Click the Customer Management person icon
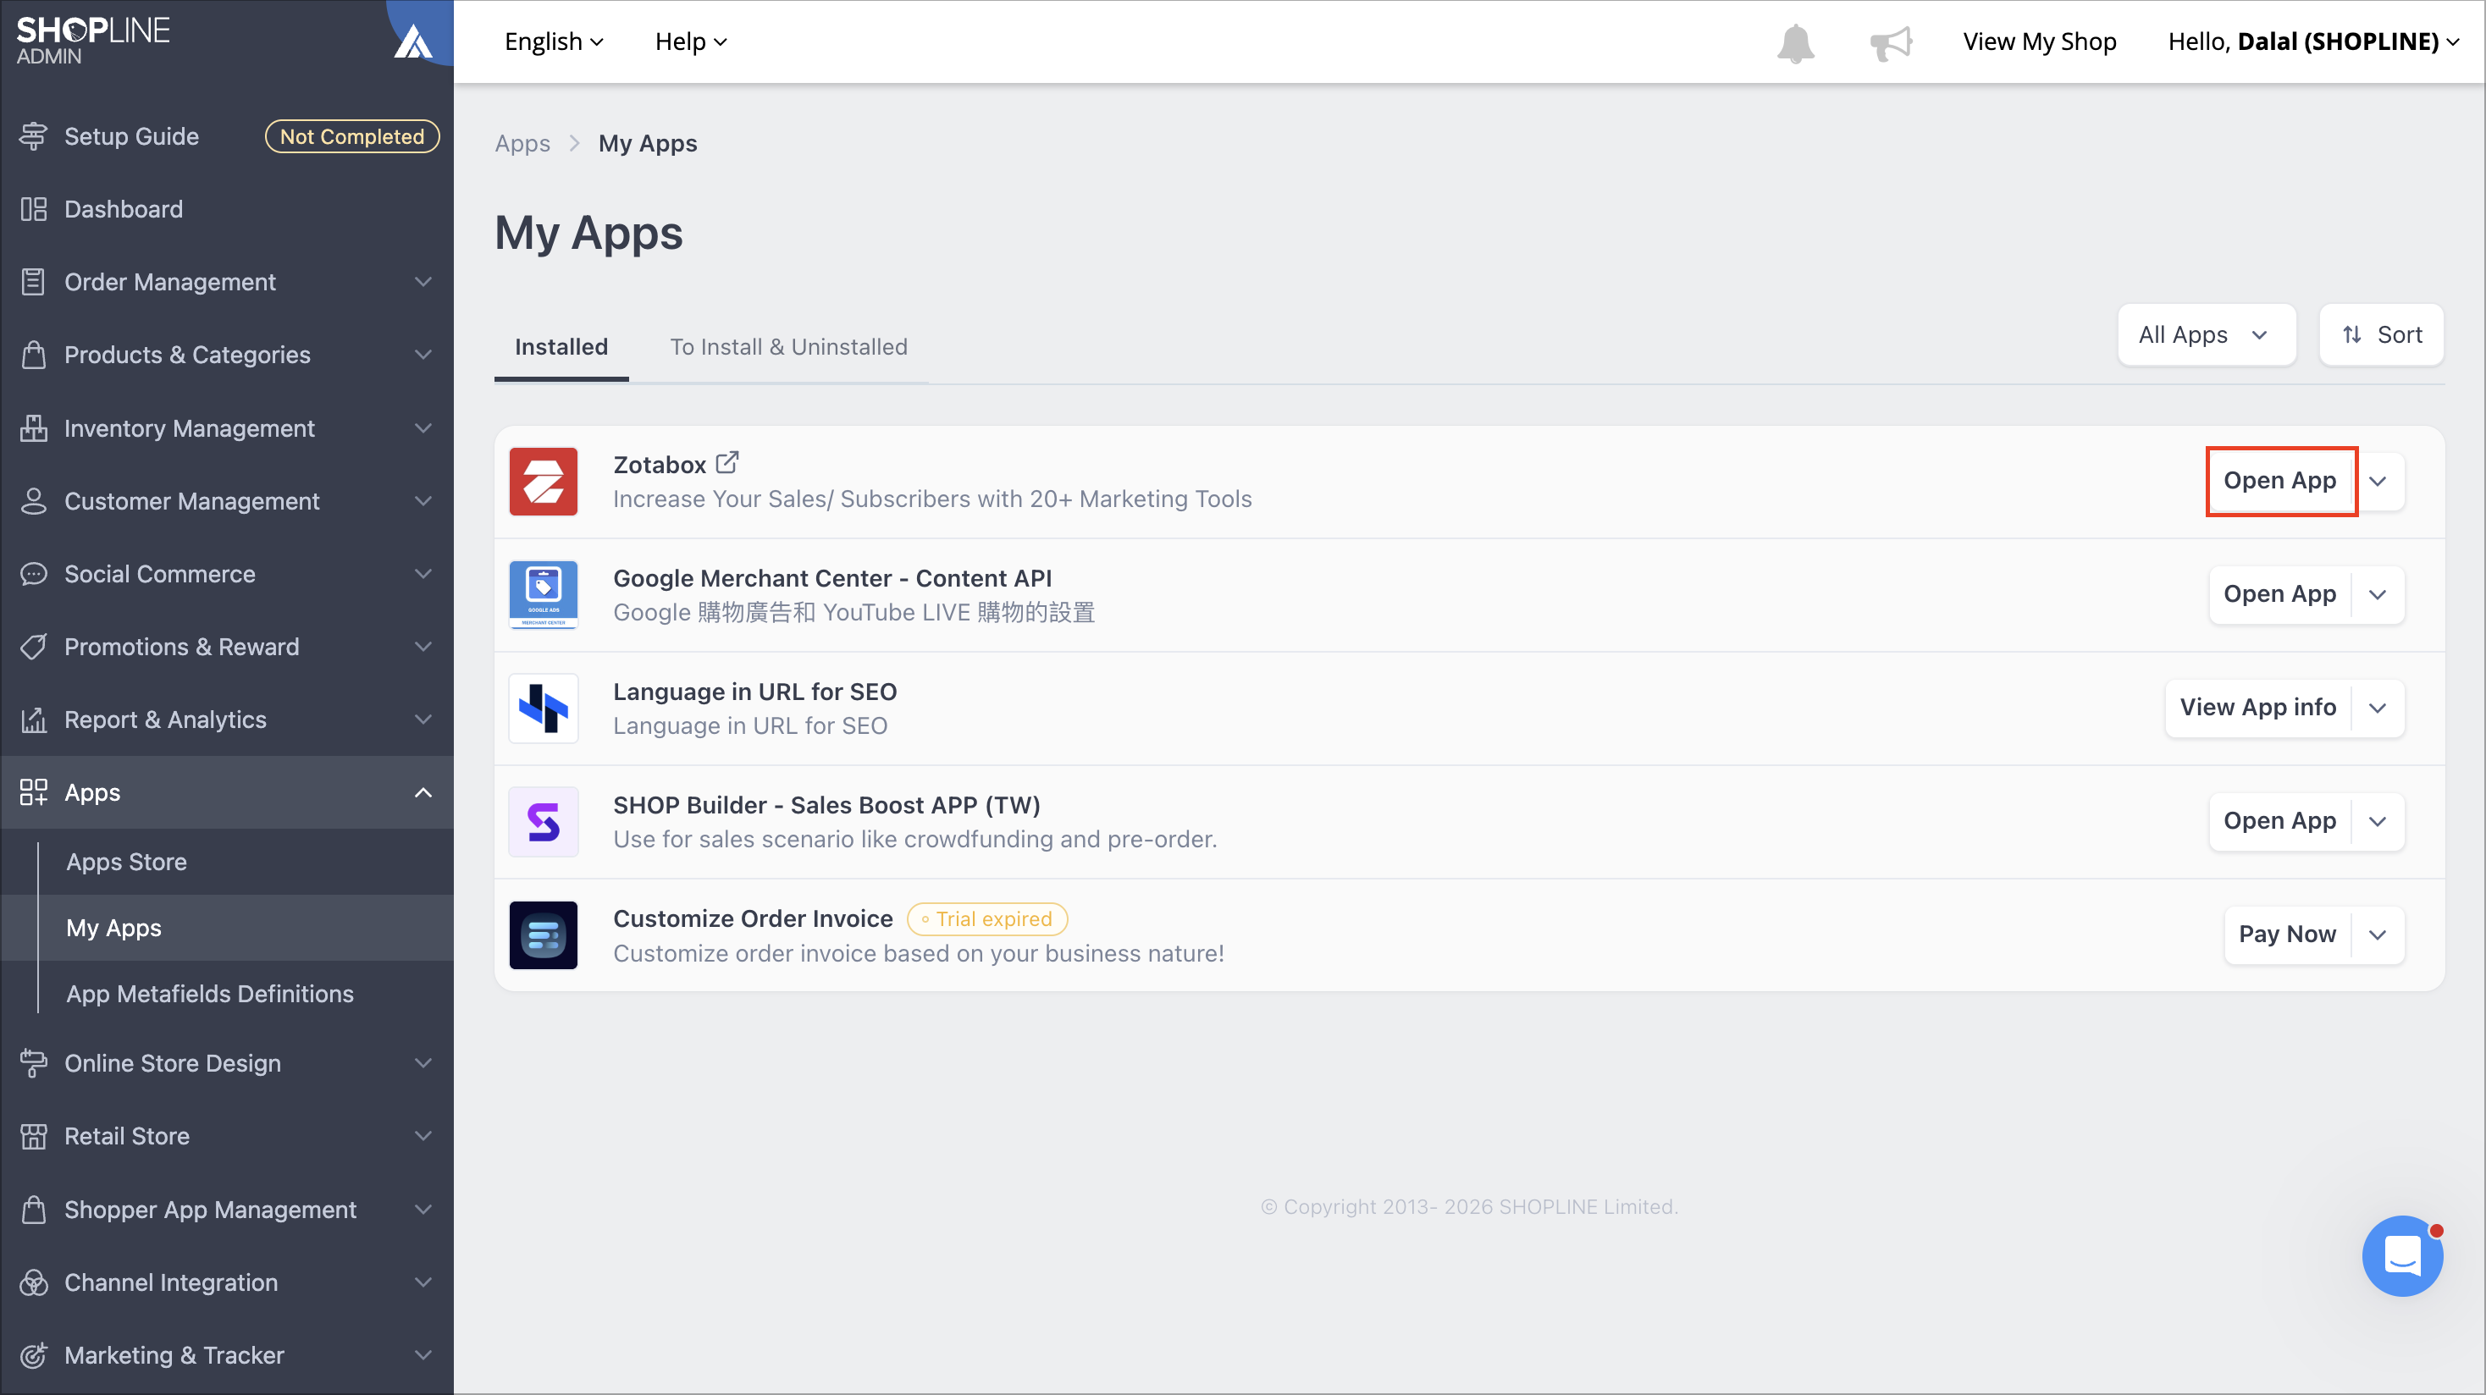The width and height of the screenshot is (2486, 1395). click(34, 501)
